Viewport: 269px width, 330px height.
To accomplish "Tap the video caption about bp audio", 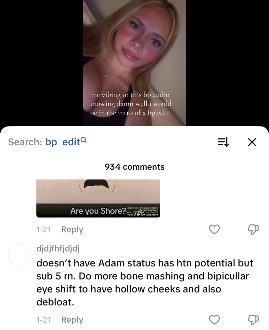I will tap(130, 104).
